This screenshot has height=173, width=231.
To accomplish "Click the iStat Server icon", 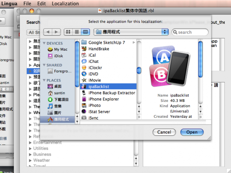I will (x=84, y=112).
